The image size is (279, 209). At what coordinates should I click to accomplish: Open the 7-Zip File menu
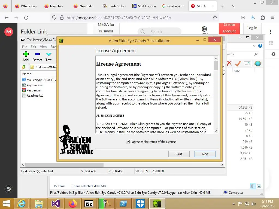25,47
